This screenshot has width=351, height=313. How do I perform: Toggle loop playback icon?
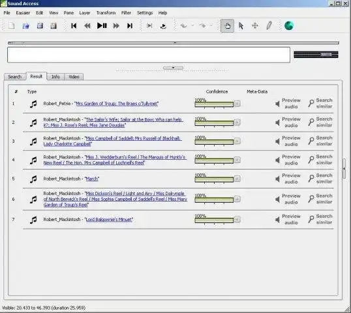pyautogui.click(x=163, y=26)
